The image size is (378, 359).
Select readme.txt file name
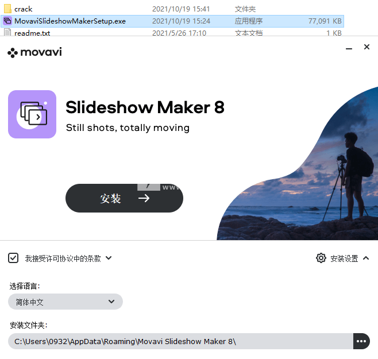tap(32, 33)
